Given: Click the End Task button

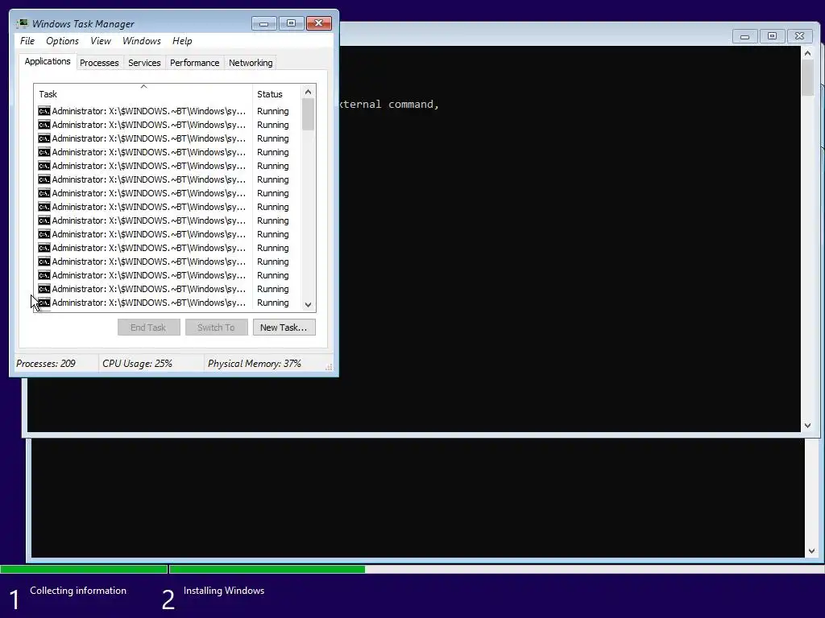Looking at the screenshot, I should 149,328.
